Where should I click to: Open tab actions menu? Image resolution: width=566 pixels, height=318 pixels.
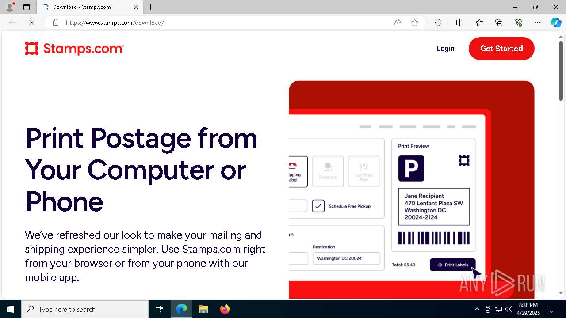[27, 7]
